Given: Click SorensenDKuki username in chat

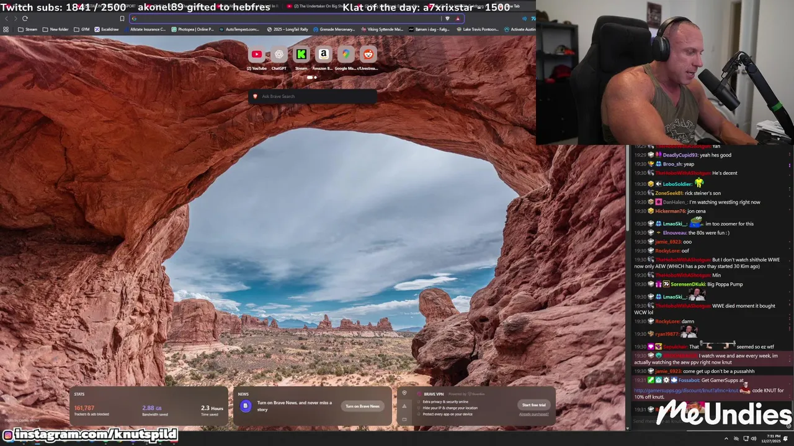Looking at the screenshot, I should 687,284.
